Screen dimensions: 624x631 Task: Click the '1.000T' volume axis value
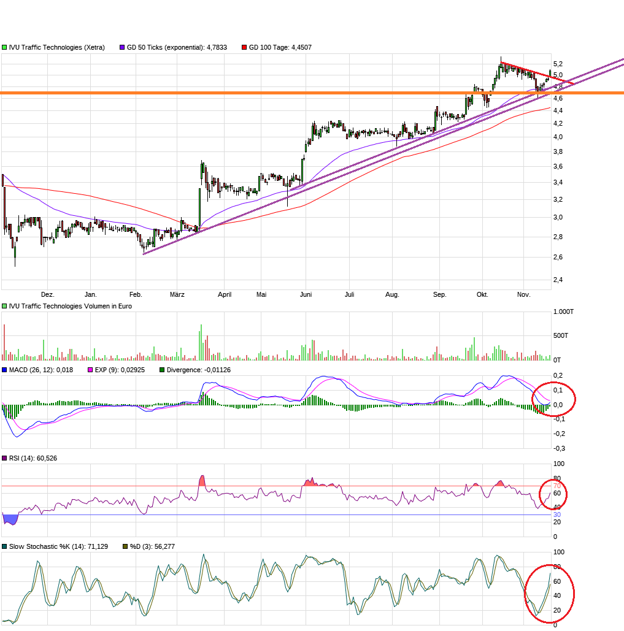click(x=564, y=312)
